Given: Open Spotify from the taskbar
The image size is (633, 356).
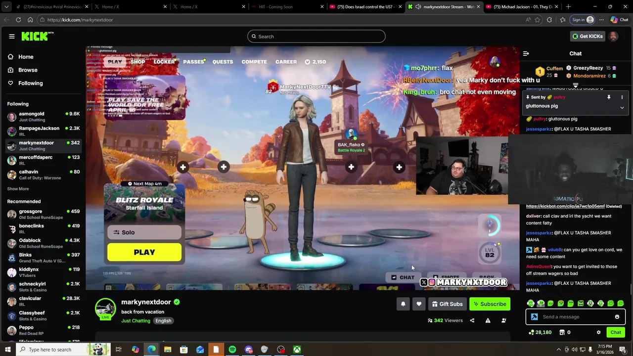Looking at the screenshot, I should pyautogui.click(x=232, y=350).
